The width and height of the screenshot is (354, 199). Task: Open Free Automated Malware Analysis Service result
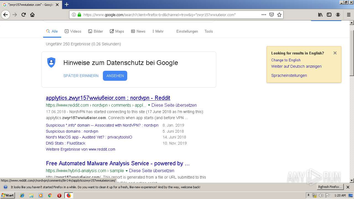118,163
